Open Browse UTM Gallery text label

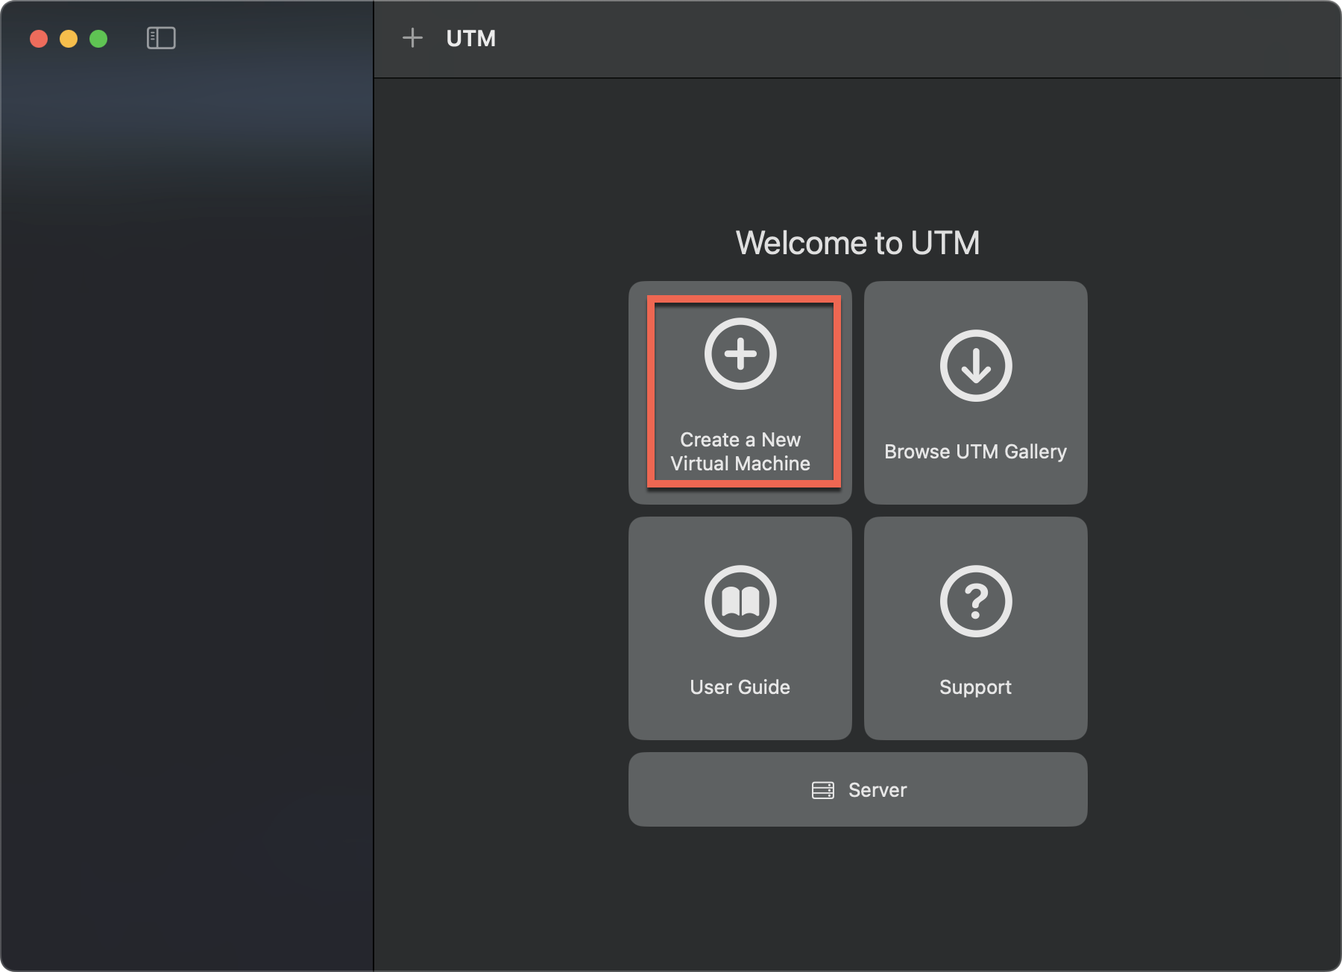[975, 452]
